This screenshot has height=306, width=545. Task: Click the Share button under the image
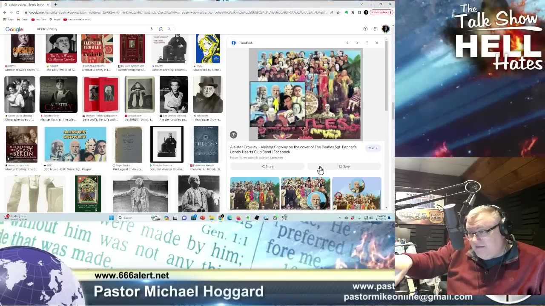click(267, 167)
